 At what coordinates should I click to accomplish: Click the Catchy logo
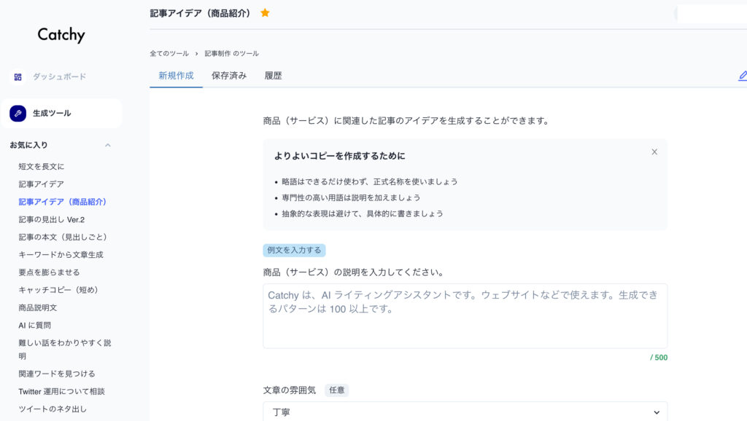click(61, 35)
